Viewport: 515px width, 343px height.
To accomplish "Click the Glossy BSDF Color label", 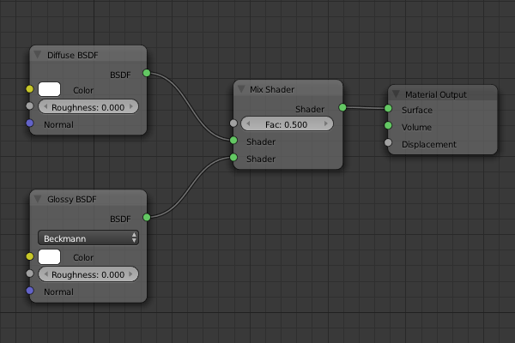I will coord(83,257).
